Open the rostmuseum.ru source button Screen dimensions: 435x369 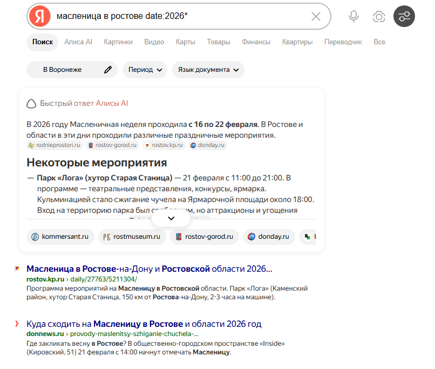click(x=132, y=237)
